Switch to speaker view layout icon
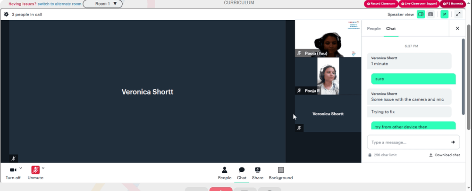472x191 pixels. point(421,14)
